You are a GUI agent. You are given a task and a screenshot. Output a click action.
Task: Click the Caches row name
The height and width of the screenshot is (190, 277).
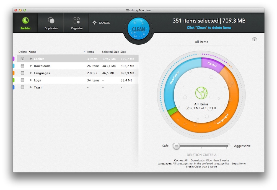point(39,59)
